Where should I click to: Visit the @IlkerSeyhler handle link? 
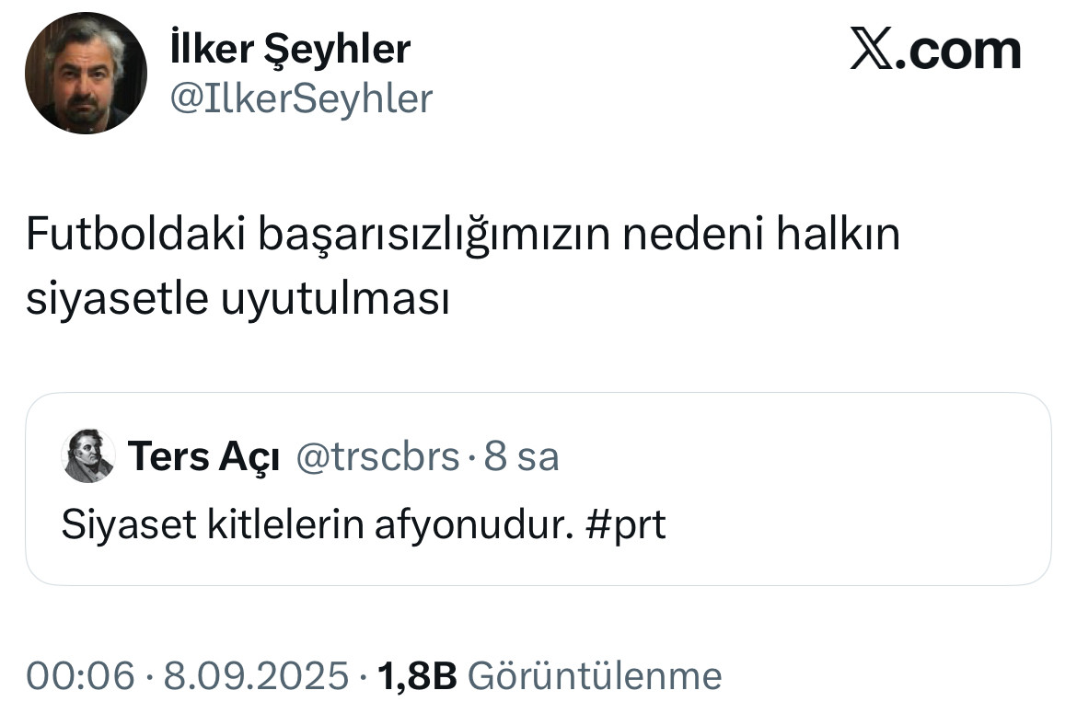tap(302, 98)
